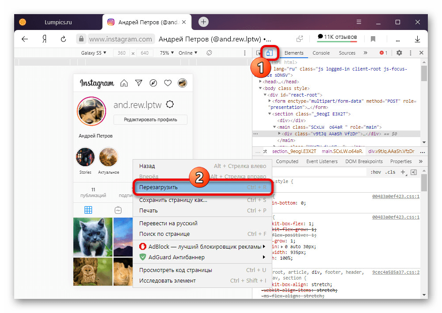Switch to the Console tab in DevTools

click(321, 53)
